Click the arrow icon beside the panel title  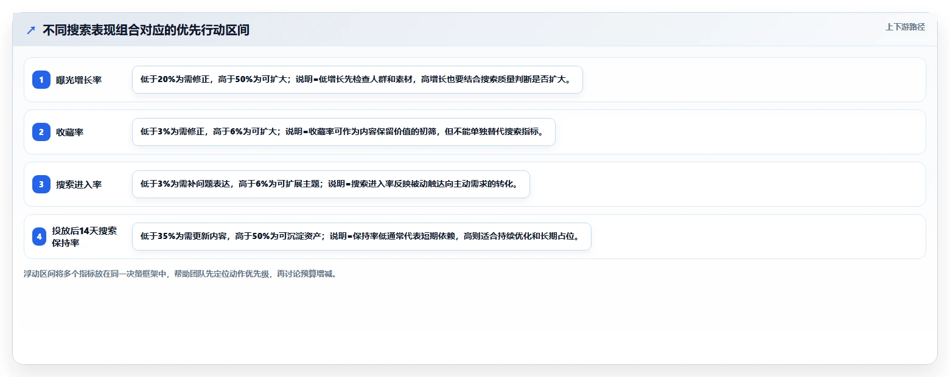pyautogui.click(x=31, y=30)
